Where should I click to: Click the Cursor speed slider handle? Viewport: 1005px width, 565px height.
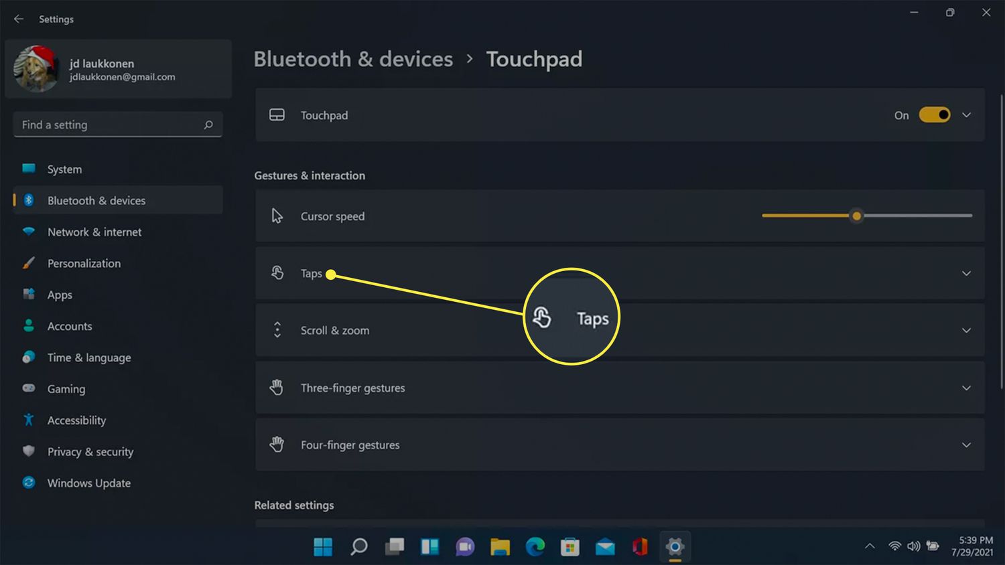coord(856,216)
